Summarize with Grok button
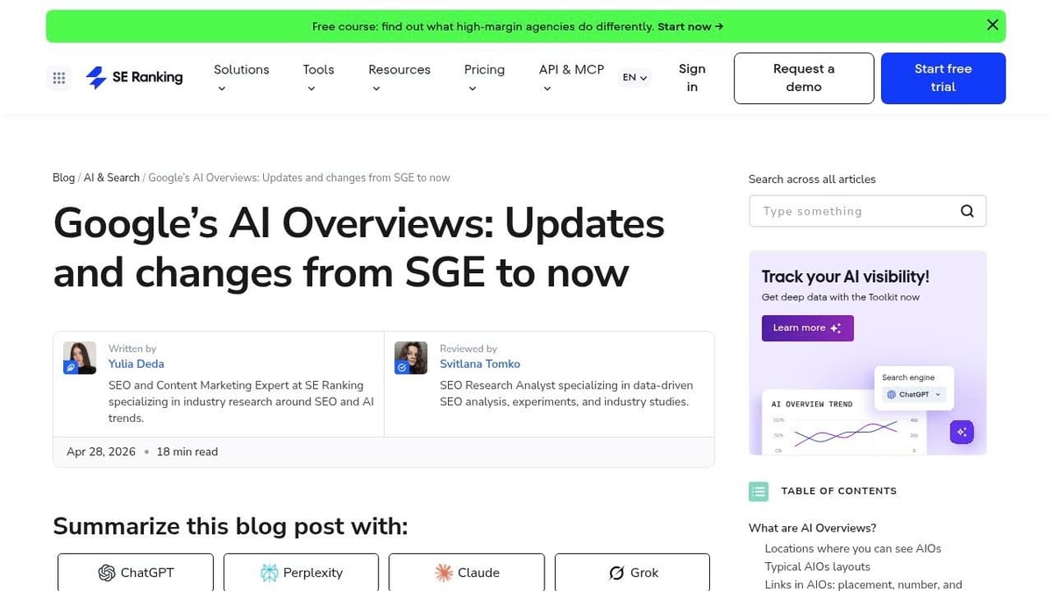The width and height of the screenshot is (1052, 591). pos(632,573)
